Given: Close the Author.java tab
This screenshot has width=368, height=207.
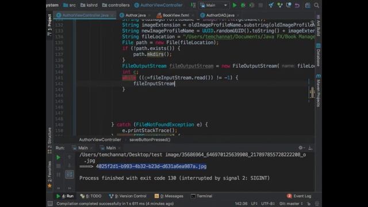Looking at the screenshot, I should (x=149, y=16).
